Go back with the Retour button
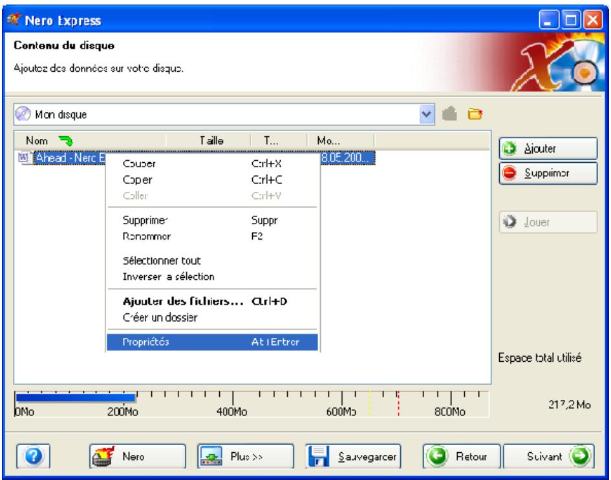Image resolution: width=611 pixels, height=480 pixels. (462, 456)
